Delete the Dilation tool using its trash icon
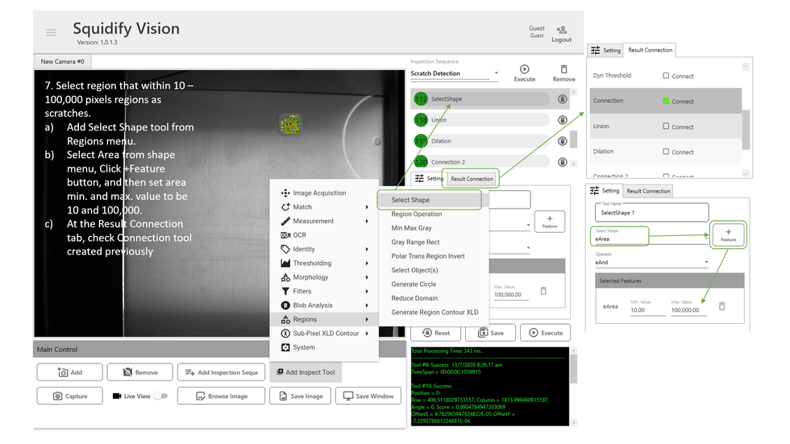The width and height of the screenshot is (790, 444). [x=563, y=142]
